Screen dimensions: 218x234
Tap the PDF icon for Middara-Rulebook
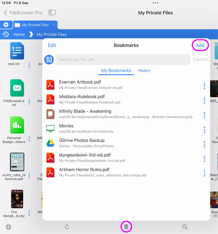(x=50, y=100)
